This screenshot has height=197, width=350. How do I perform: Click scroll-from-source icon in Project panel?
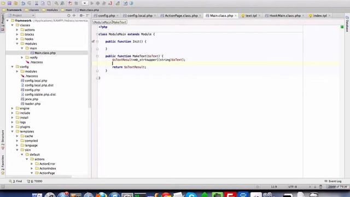click(x=69, y=15)
